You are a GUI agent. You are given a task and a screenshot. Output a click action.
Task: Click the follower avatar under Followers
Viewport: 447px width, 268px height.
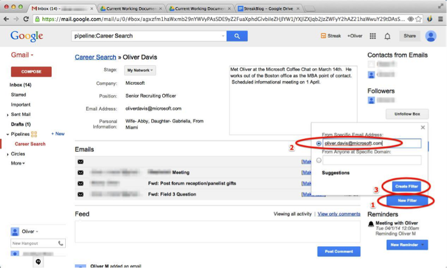point(371,100)
